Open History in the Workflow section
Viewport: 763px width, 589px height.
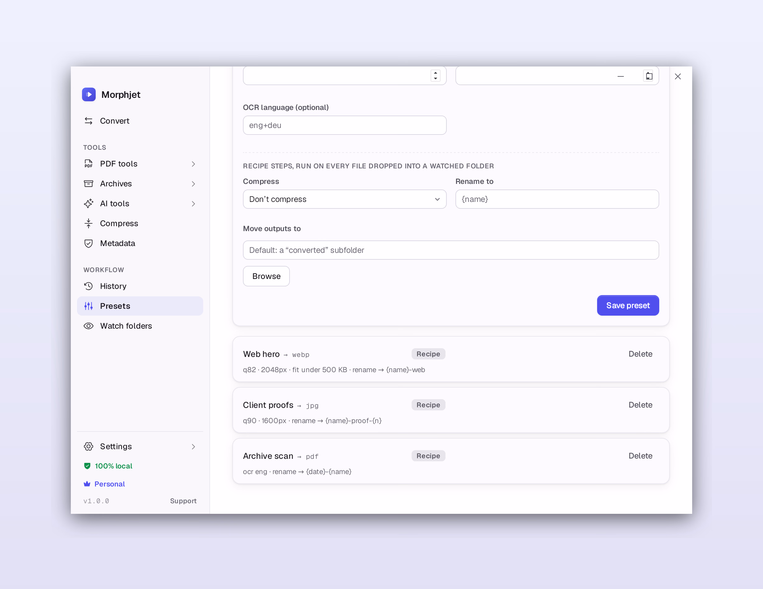point(140,286)
